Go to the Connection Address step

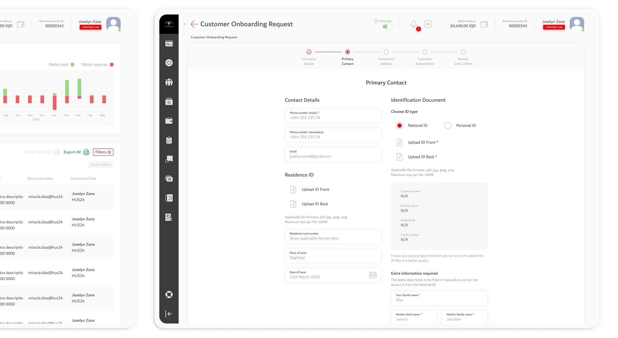pos(386,52)
